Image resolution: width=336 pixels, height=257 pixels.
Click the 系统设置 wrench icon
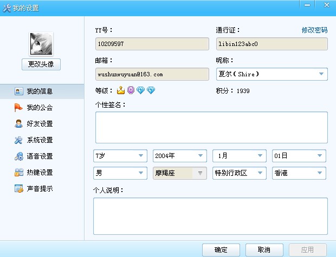point(18,140)
